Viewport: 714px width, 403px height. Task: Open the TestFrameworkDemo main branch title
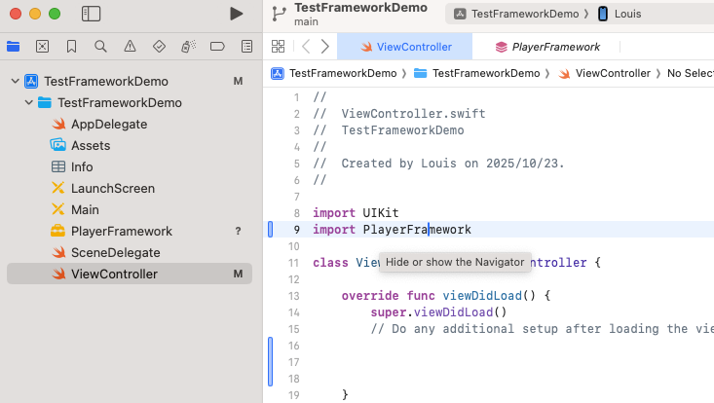tap(360, 14)
